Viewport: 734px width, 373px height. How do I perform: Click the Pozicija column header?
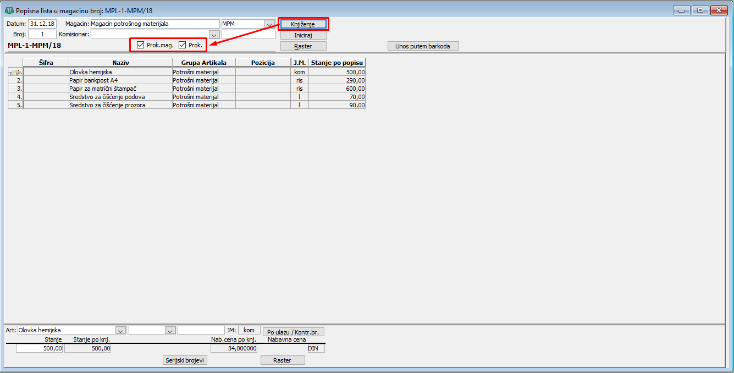click(263, 63)
